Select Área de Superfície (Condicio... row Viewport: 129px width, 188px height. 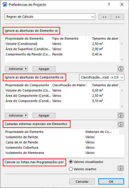coord(62,49)
